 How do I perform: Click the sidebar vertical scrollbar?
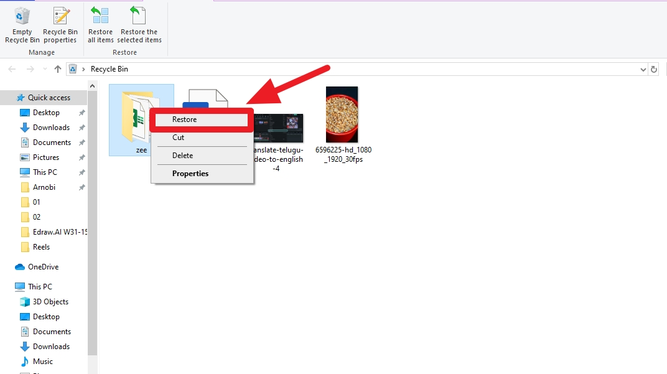tap(92, 223)
